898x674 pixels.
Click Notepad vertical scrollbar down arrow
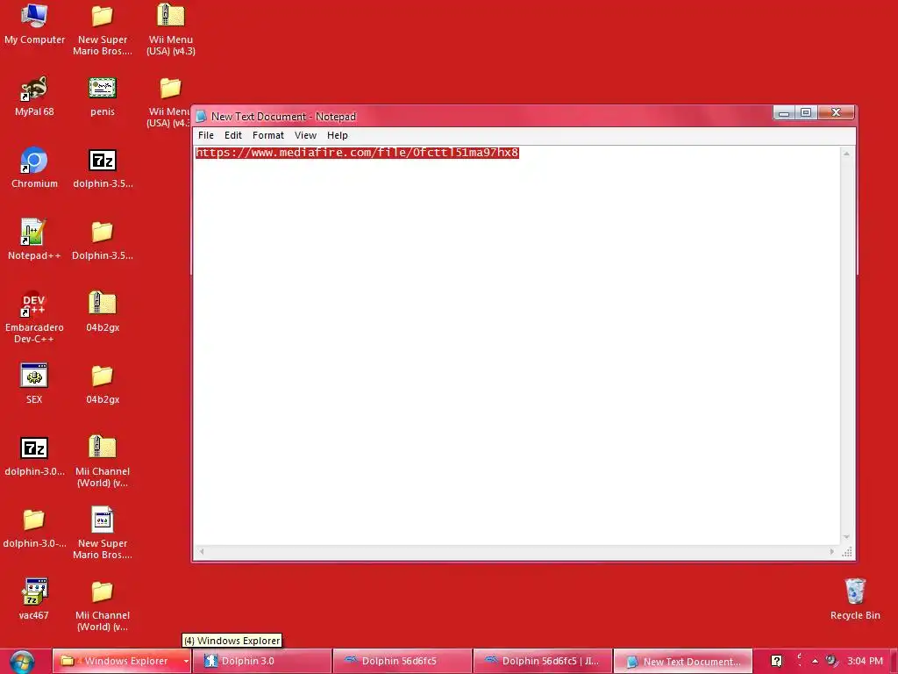[846, 537]
